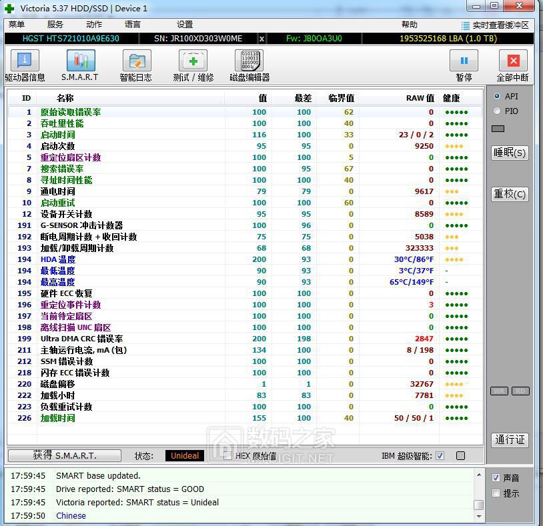Open the 设置 settings menu
The image size is (543, 526).
pyautogui.click(x=185, y=25)
